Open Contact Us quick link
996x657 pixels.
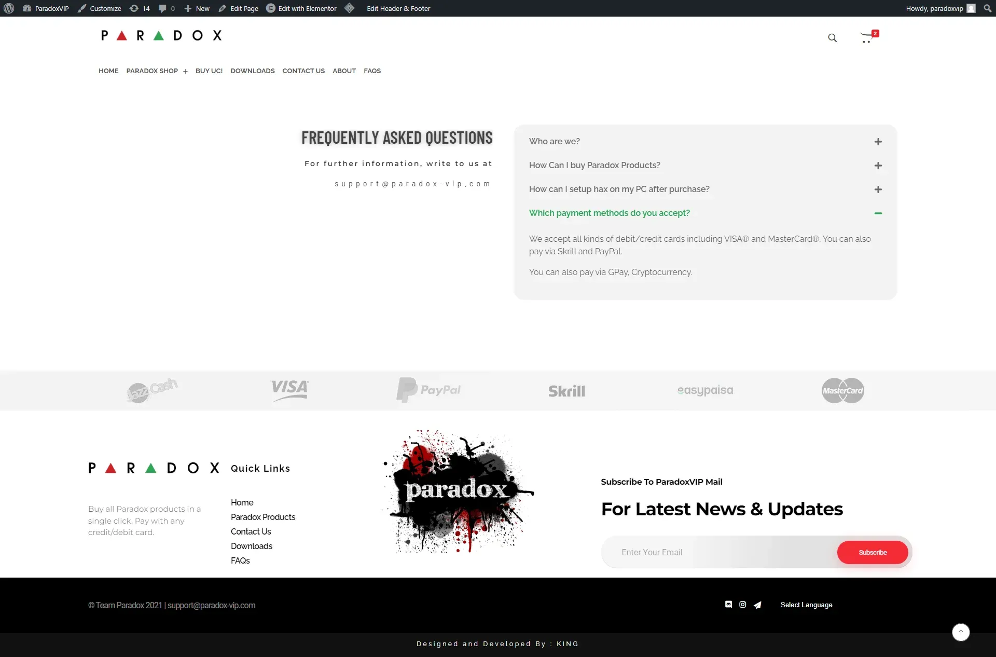click(x=251, y=531)
